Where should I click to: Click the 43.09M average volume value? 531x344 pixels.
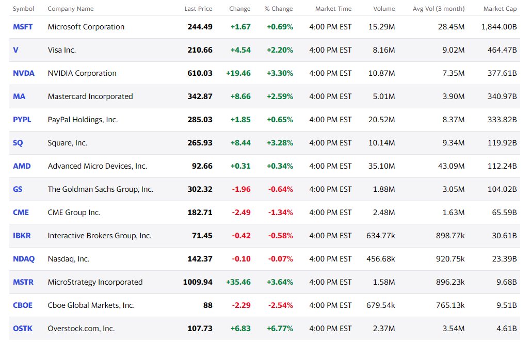click(452, 166)
